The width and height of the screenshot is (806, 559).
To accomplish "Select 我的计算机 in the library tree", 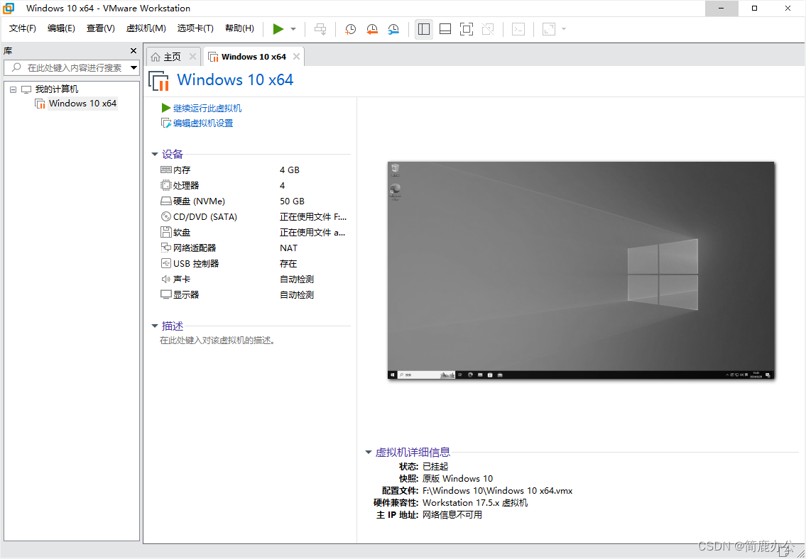I will click(57, 89).
